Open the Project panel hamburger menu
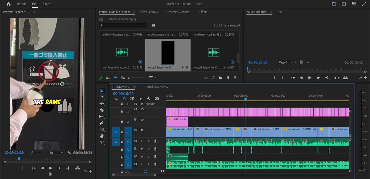 coord(134,12)
